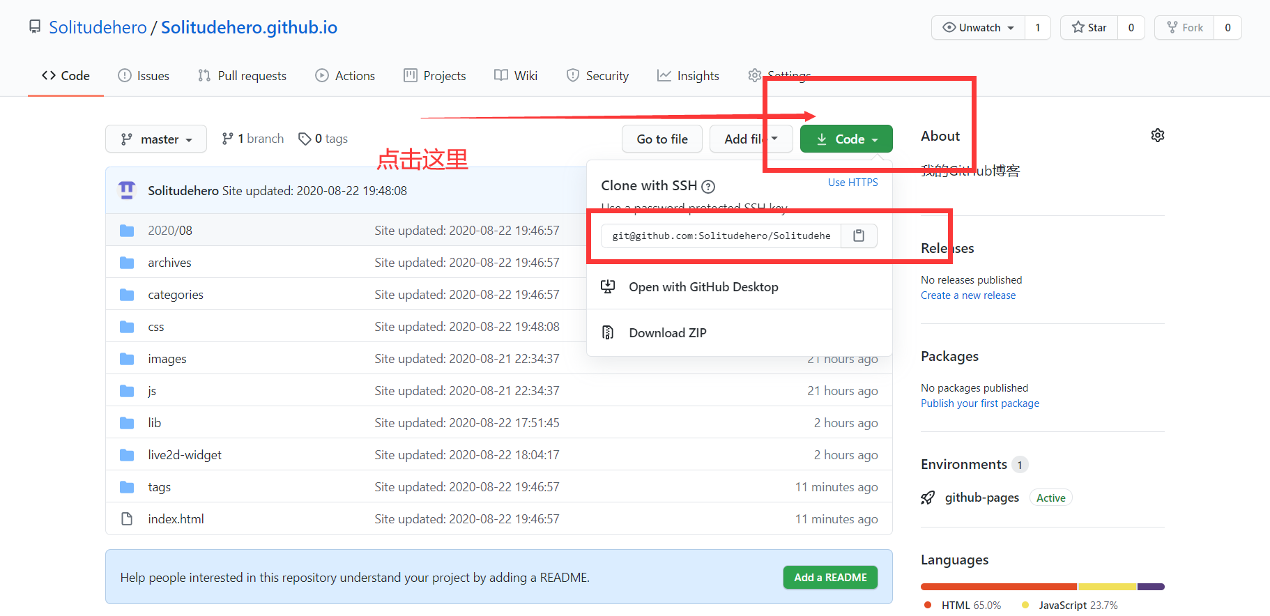
Task: Click the zip file icon beside Download ZIP
Action: [x=608, y=332]
